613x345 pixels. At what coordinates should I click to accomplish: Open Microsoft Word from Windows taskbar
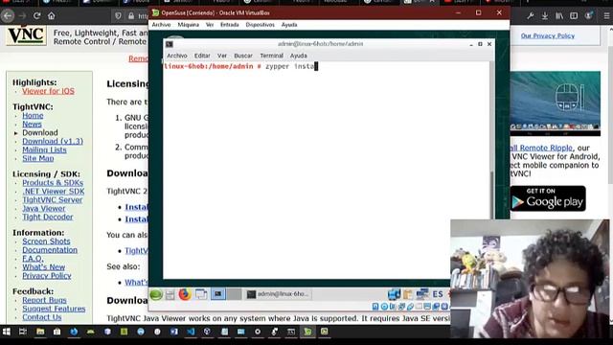(x=174, y=332)
